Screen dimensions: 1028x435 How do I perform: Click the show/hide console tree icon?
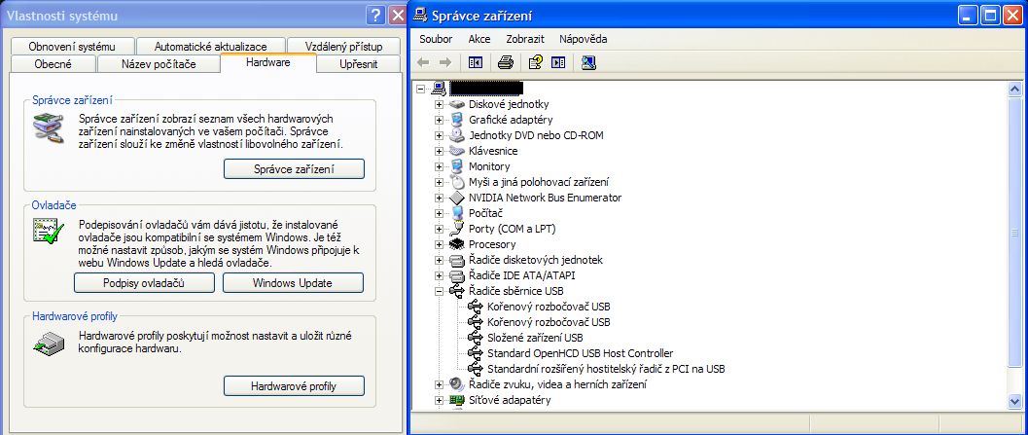[x=476, y=63]
